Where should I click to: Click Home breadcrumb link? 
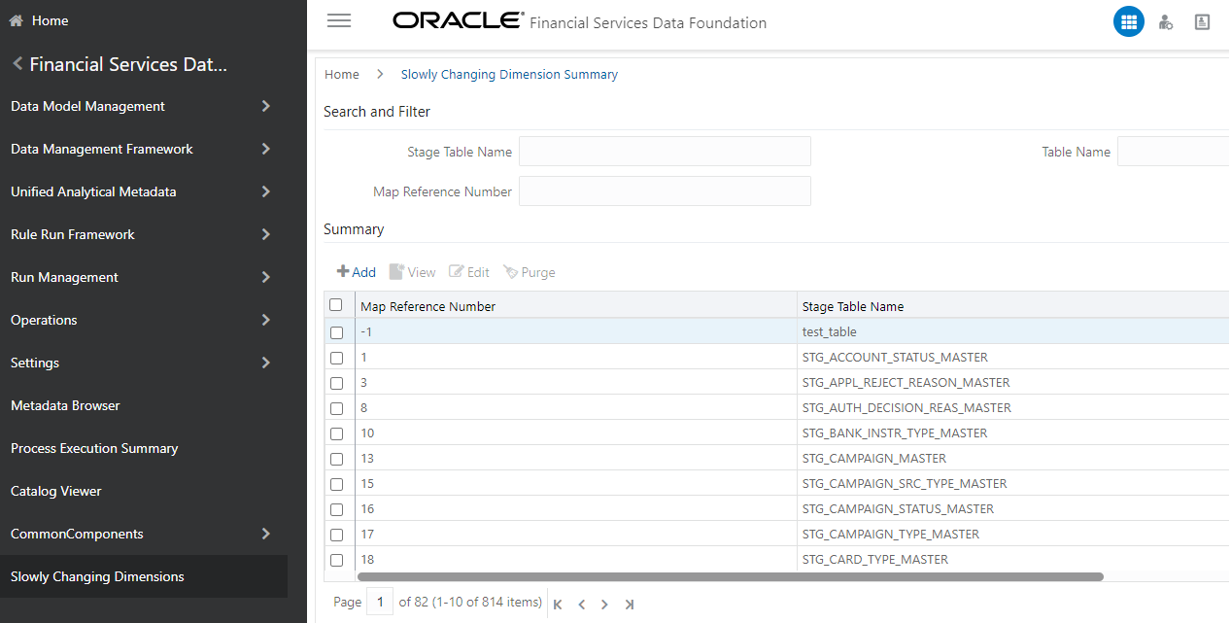coord(342,74)
